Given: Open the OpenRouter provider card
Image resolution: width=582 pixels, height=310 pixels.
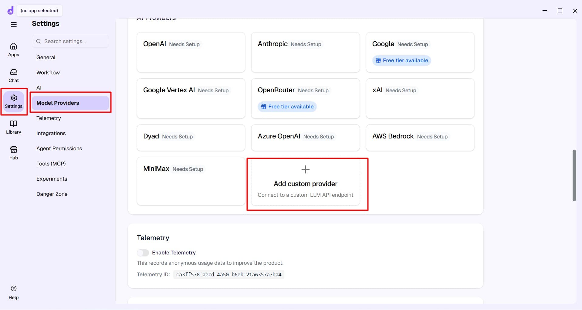Looking at the screenshot, I should point(306,98).
